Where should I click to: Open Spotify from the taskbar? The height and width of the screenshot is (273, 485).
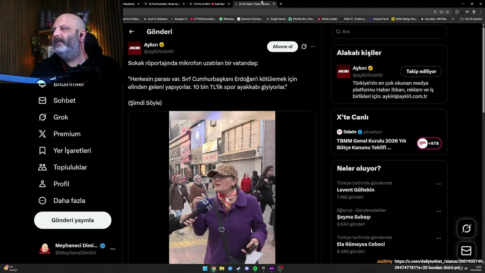pyautogui.click(x=255, y=268)
